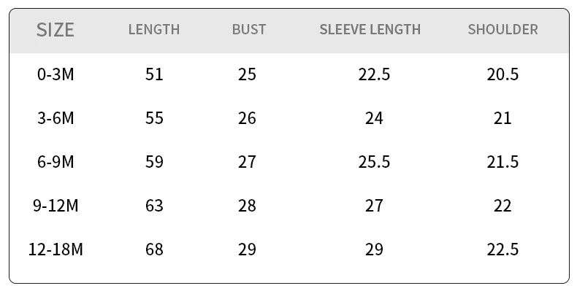Click length value 51 for 0-3M
The image size is (577, 302).
(154, 74)
